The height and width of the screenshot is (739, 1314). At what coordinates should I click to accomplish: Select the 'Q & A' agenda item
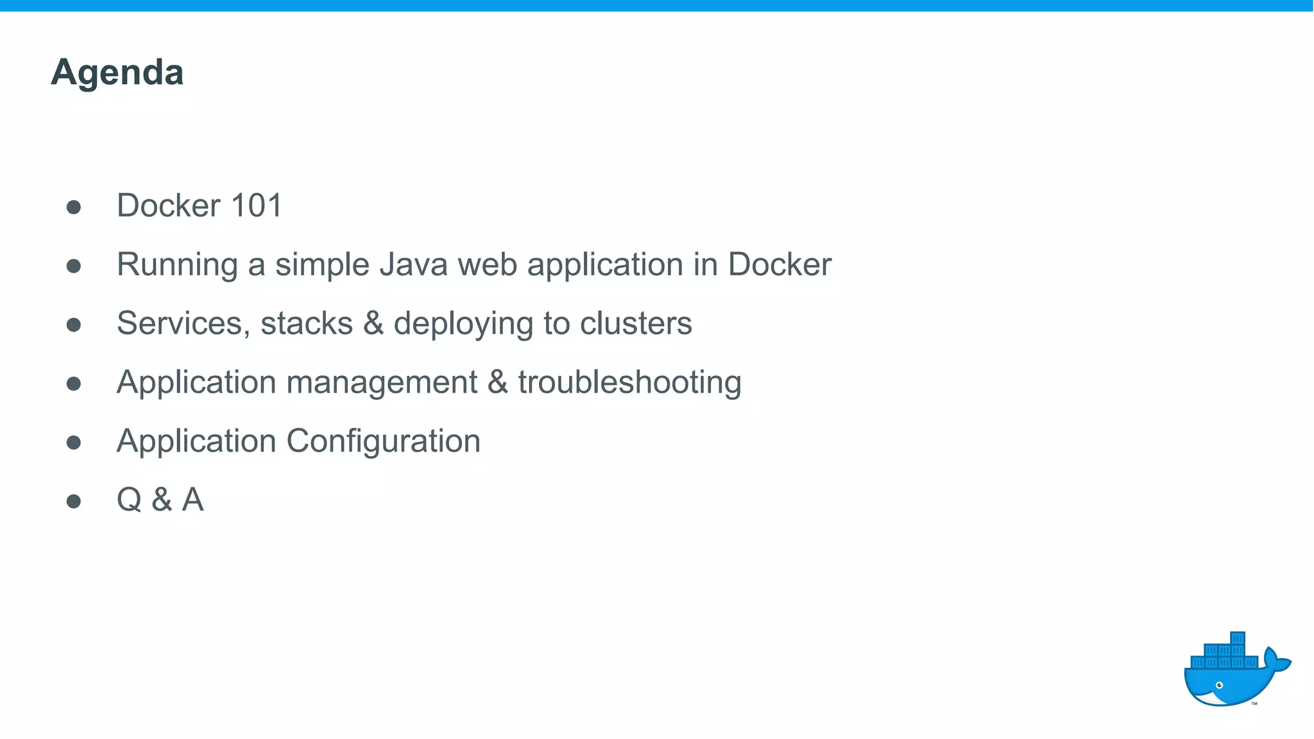[x=160, y=500]
